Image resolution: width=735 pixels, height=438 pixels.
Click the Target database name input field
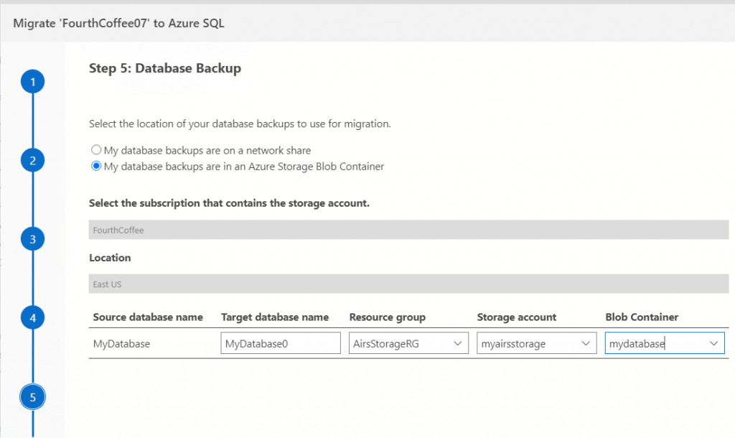tap(281, 343)
